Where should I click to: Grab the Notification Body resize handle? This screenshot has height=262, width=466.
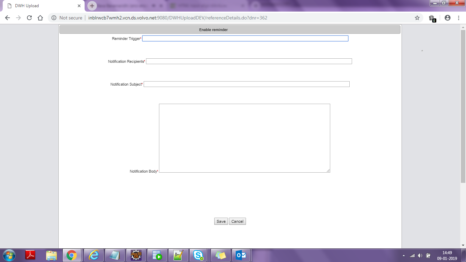click(328, 171)
